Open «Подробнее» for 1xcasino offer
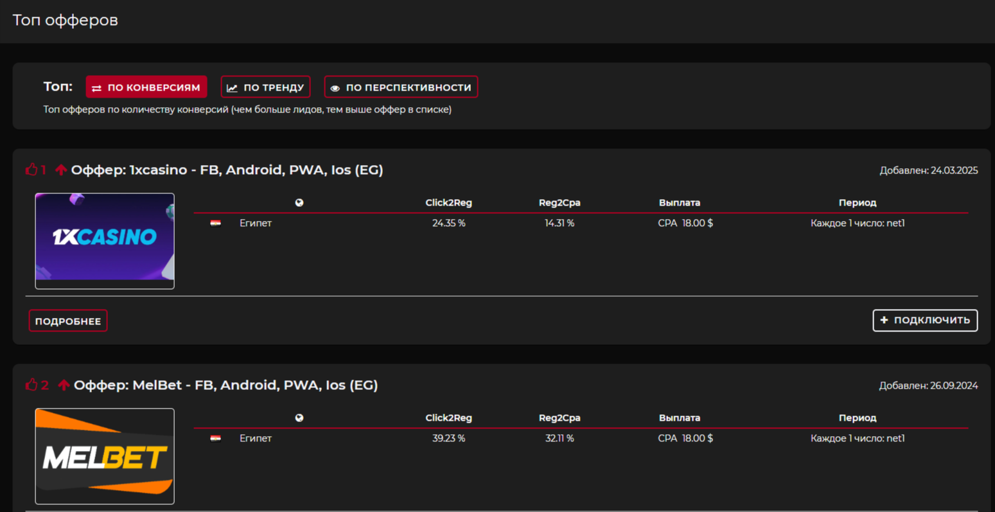995x512 pixels. coord(68,321)
